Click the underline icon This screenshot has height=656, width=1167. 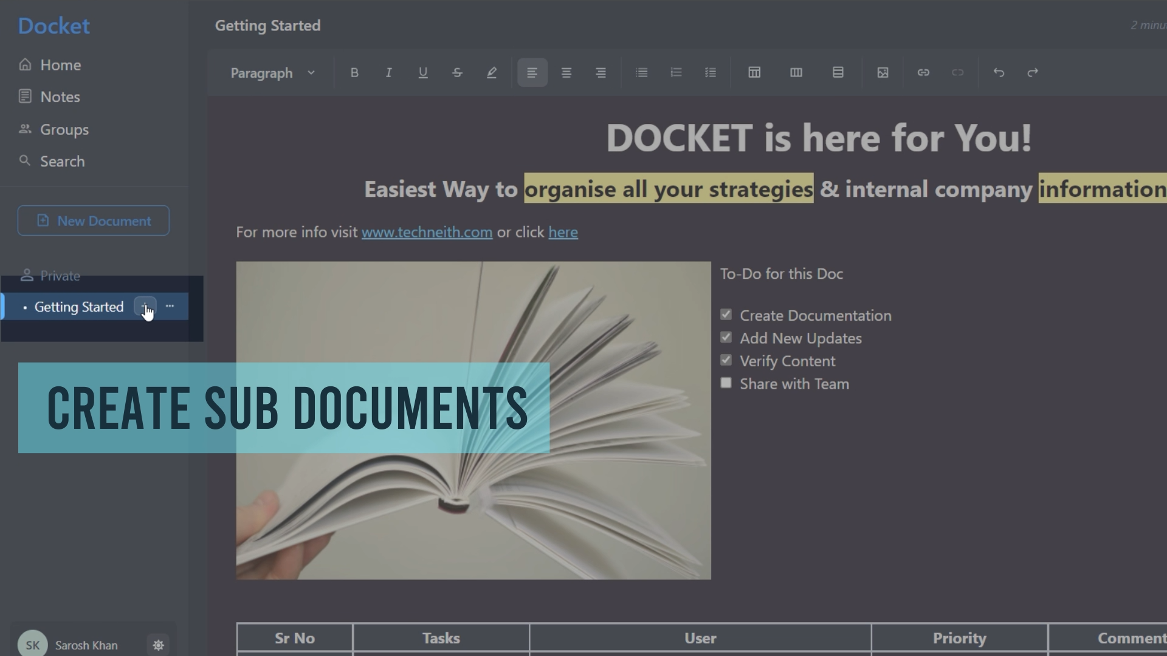click(423, 73)
